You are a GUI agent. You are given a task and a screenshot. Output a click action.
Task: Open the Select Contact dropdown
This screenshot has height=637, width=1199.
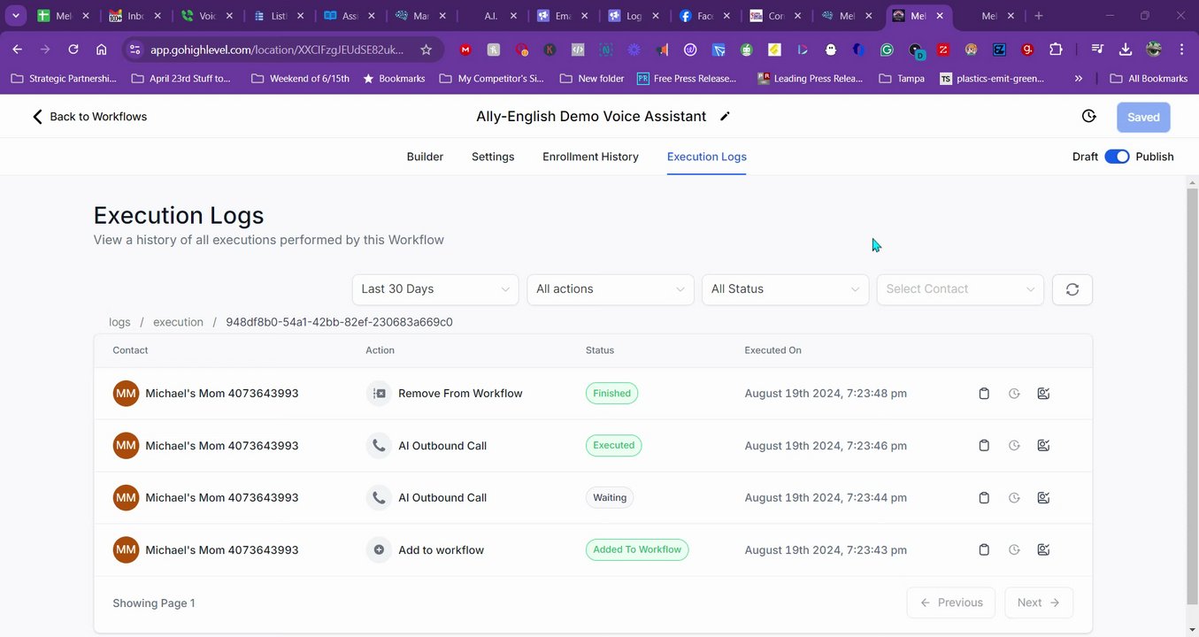[960, 289]
